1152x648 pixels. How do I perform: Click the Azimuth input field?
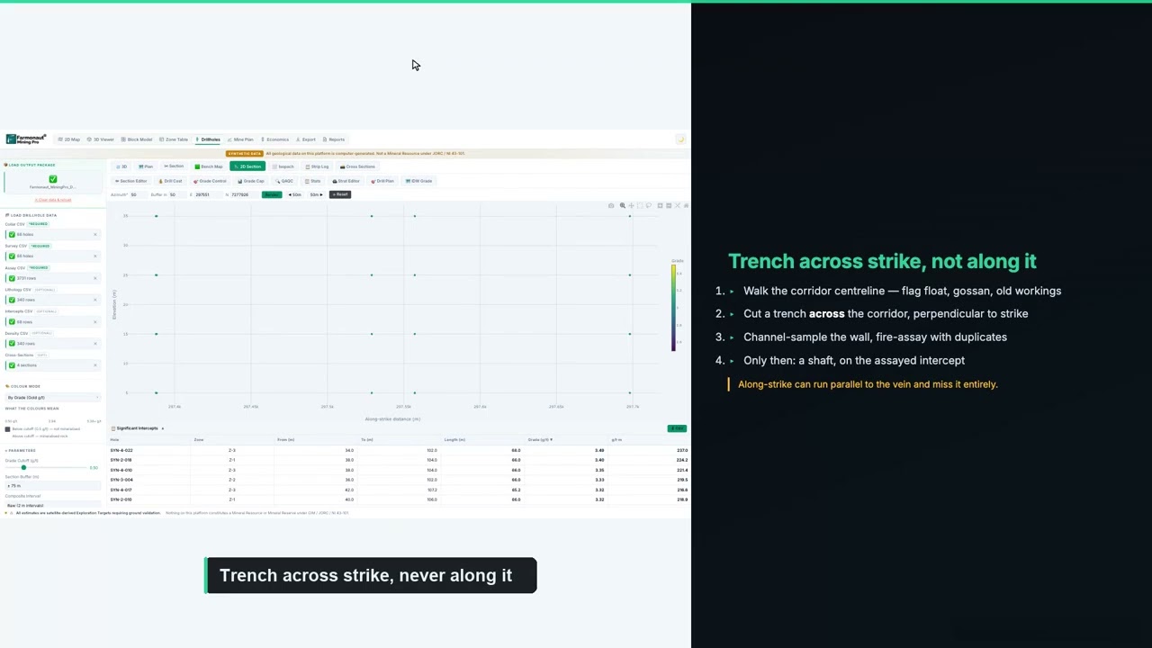tap(138, 194)
